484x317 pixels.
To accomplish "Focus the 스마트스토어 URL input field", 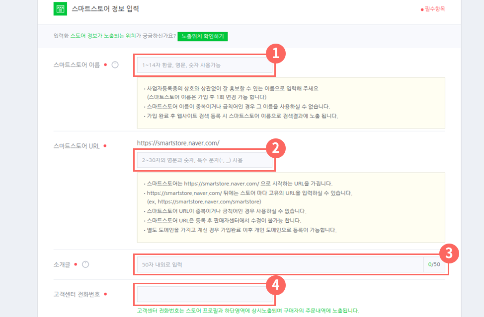I will [x=204, y=160].
